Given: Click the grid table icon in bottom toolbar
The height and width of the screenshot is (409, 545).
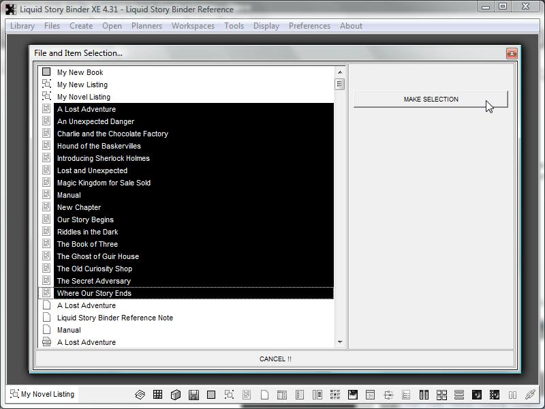Looking at the screenshot, I should tap(157, 395).
